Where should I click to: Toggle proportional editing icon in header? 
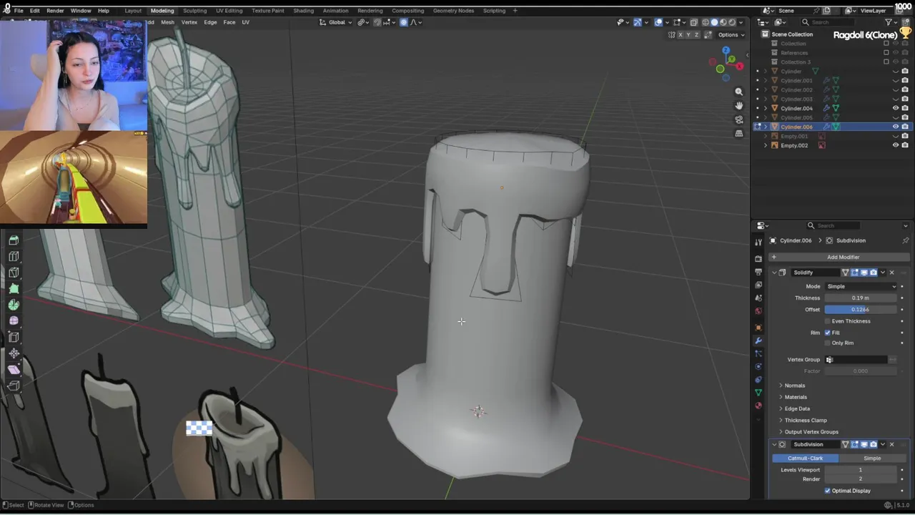403,22
